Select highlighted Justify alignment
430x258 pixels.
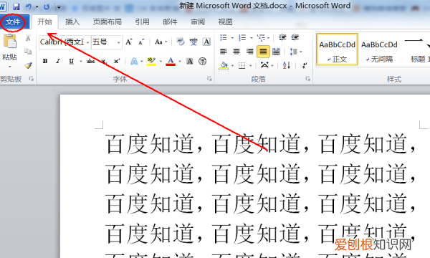coord(263,52)
